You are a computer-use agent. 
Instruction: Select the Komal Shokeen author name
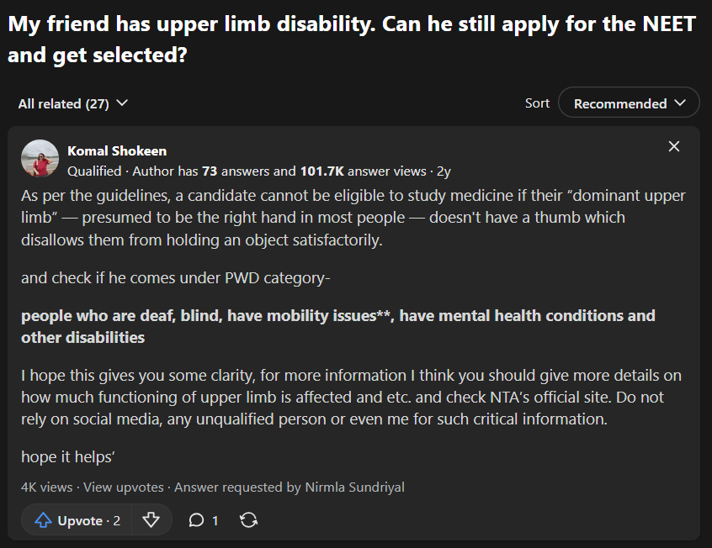click(116, 150)
